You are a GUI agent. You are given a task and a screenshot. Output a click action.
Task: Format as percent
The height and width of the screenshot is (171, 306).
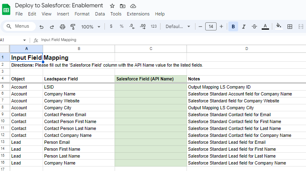[x=122, y=26]
